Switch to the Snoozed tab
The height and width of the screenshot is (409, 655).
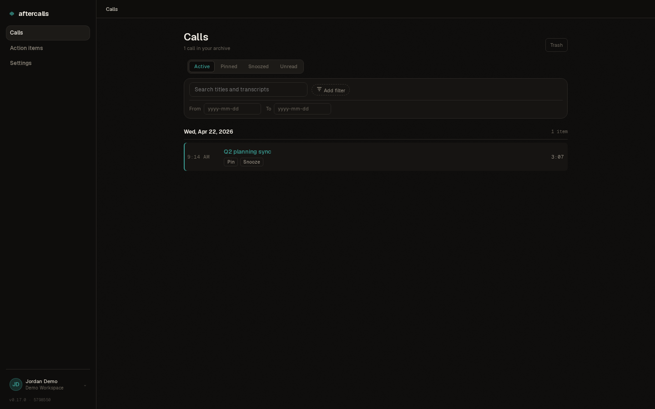(x=258, y=66)
